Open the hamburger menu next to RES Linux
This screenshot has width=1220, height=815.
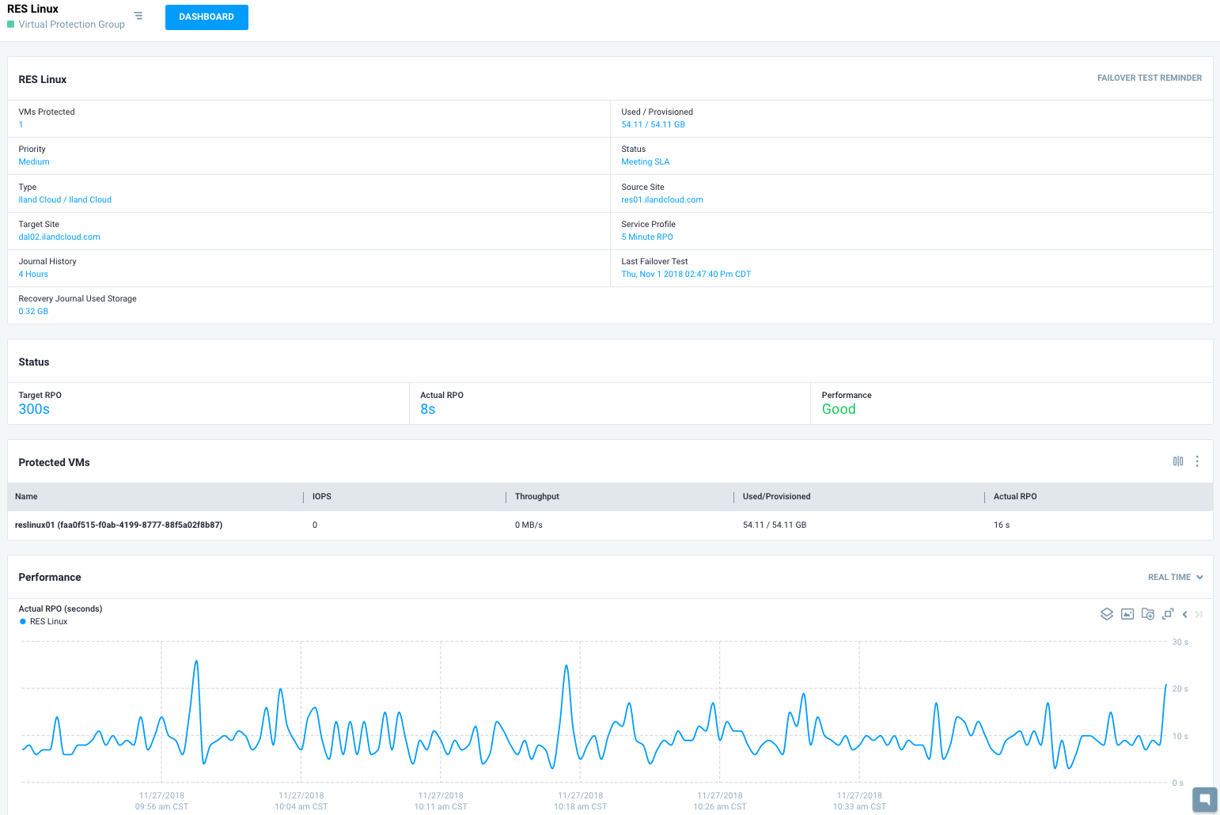point(138,16)
